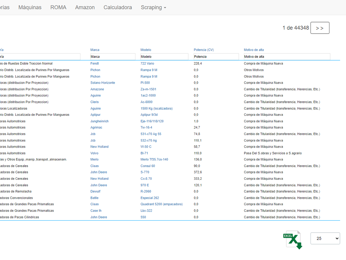The image size is (346, 260).
Task: Open the Quadrant 5200 (empacadora) model link
Action: [162, 204]
